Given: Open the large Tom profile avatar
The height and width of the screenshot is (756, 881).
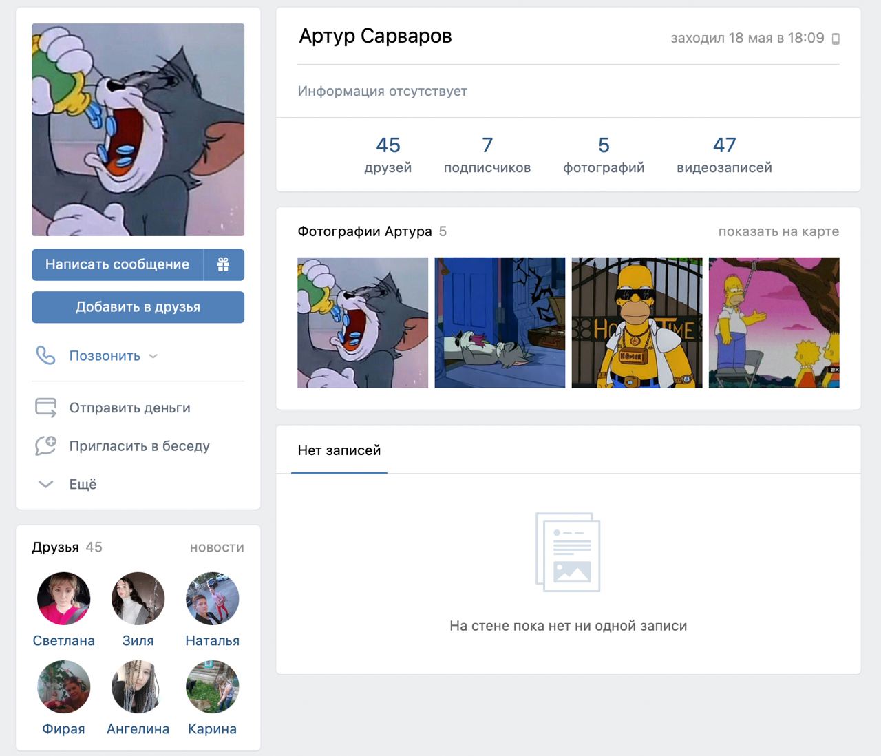Looking at the screenshot, I should 138,129.
